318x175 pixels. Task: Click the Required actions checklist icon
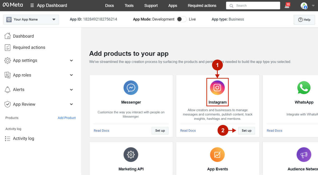8,47
